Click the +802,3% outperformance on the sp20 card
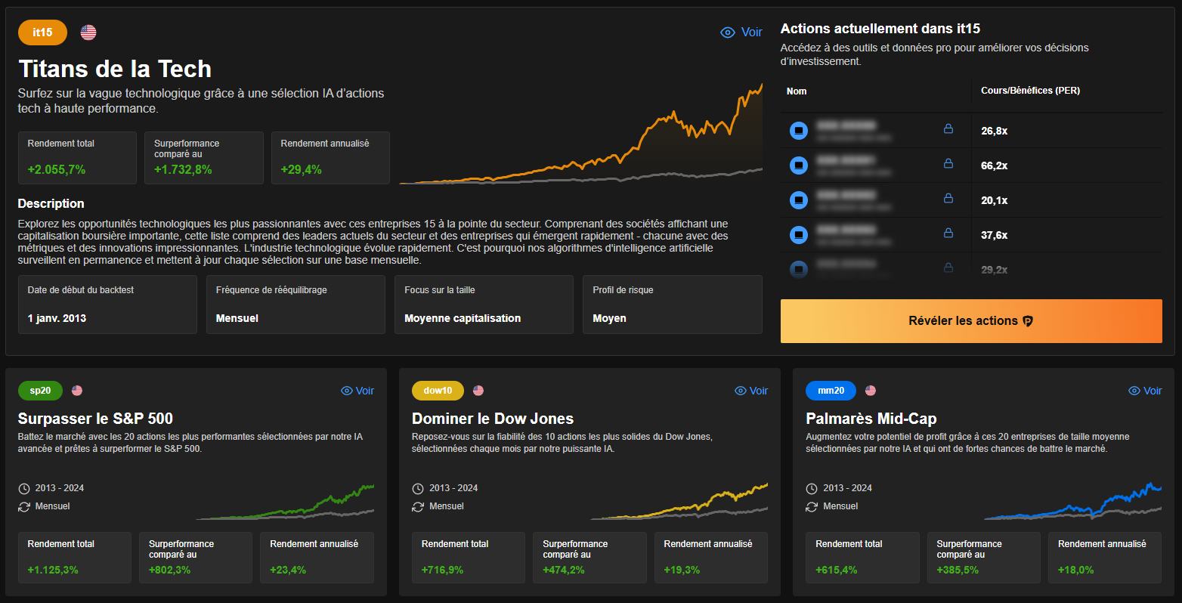 coord(169,570)
